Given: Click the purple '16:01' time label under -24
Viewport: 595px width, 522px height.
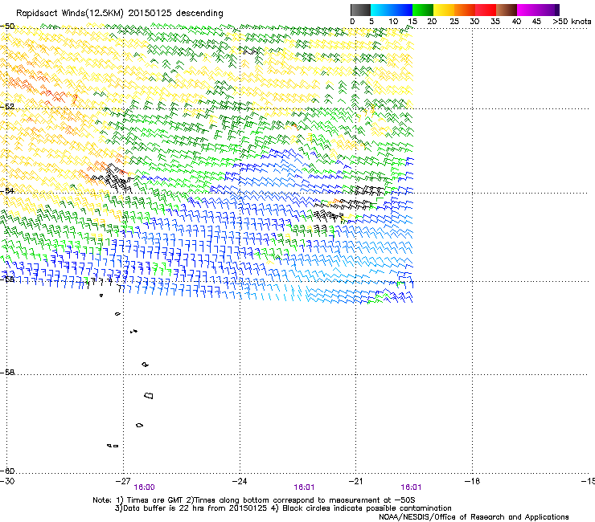Looking at the screenshot, I should [x=304, y=487].
